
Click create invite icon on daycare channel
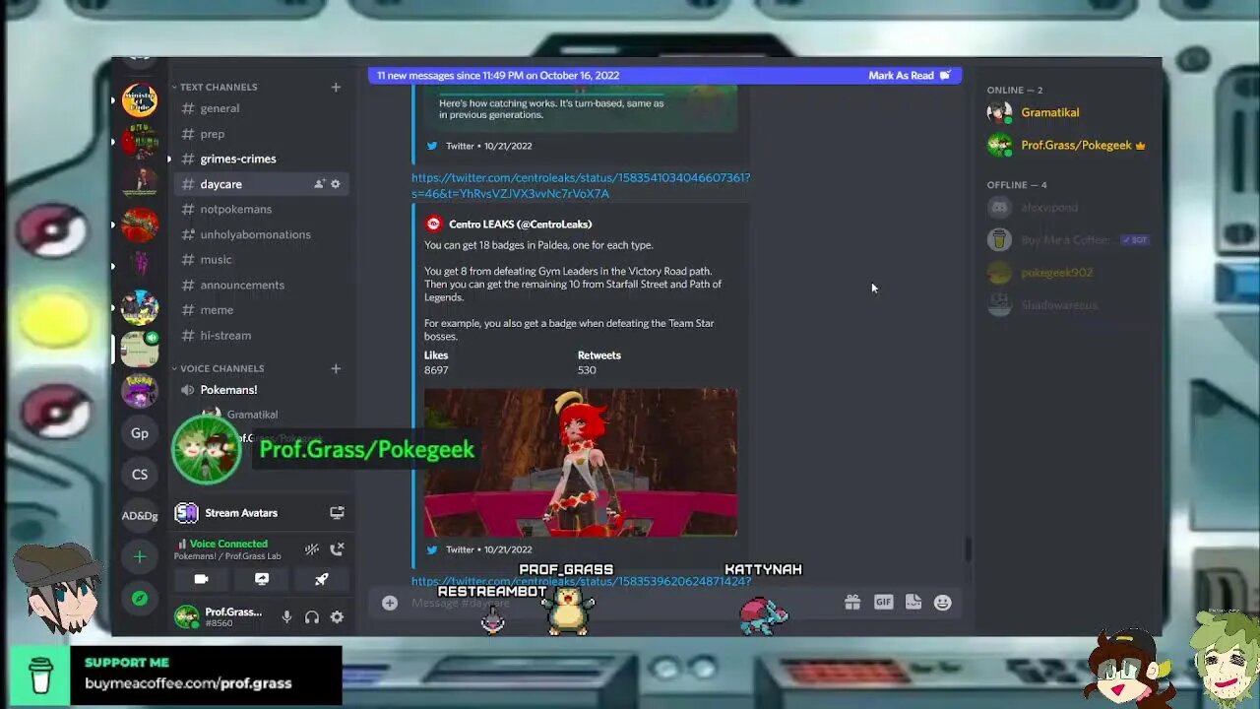319,184
